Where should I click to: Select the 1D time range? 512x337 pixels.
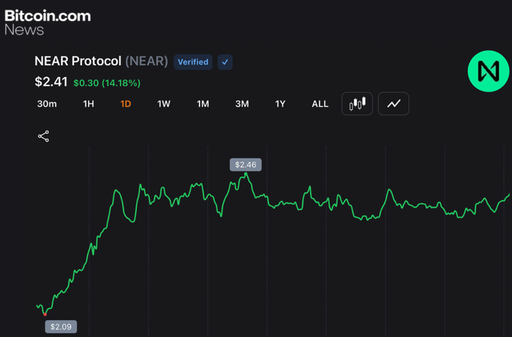pyautogui.click(x=126, y=104)
